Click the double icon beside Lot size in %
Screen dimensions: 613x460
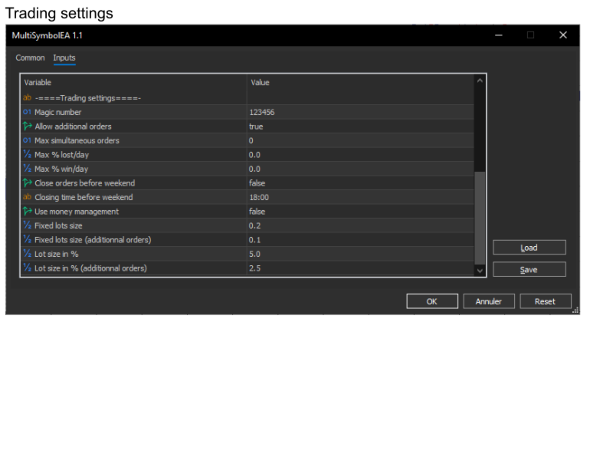point(27,254)
